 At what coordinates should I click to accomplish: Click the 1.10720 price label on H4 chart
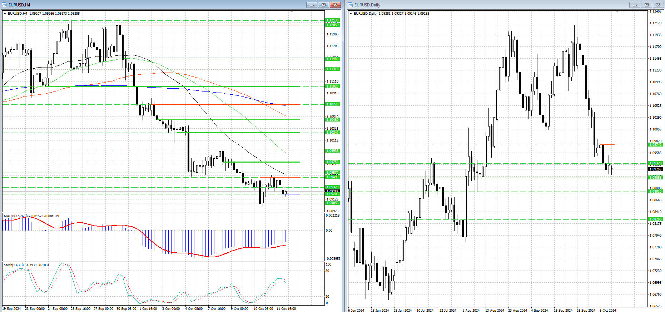click(x=332, y=104)
